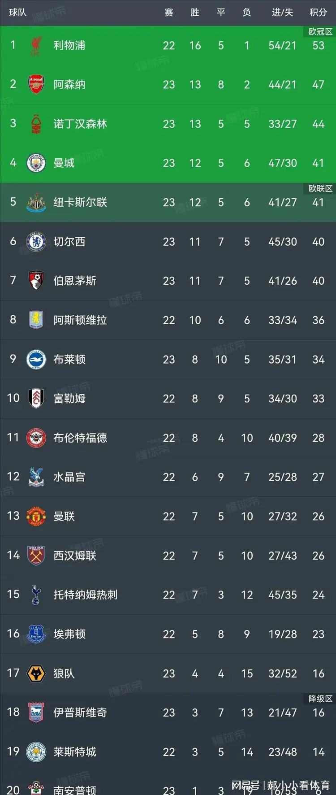The width and height of the screenshot is (336, 795).
Task: Click the 胜 wins column header
Action: coord(195,13)
